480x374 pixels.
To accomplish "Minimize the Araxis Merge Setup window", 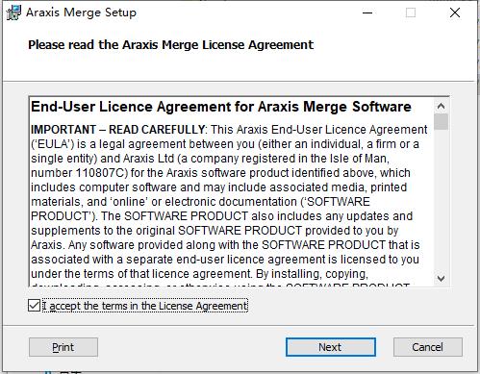I will (367, 12).
